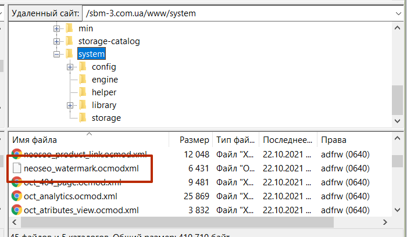This screenshot has width=407, height=237.
Task: Click the file list horizontal scrollbar right arrow
Action: [385, 222]
